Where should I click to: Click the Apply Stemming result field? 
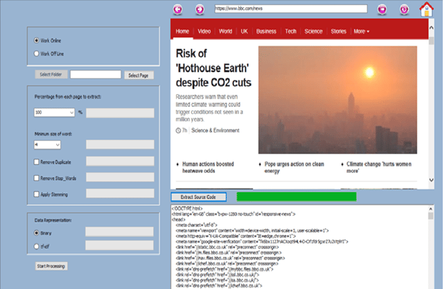tap(120, 194)
